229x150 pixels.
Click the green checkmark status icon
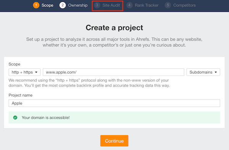click(x=15, y=118)
